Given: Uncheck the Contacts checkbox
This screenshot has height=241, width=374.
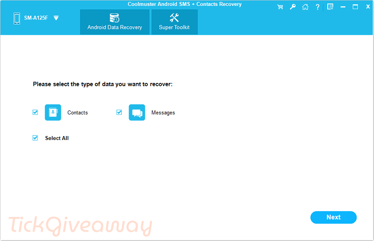Looking at the screenshot, I should (35, 112).
